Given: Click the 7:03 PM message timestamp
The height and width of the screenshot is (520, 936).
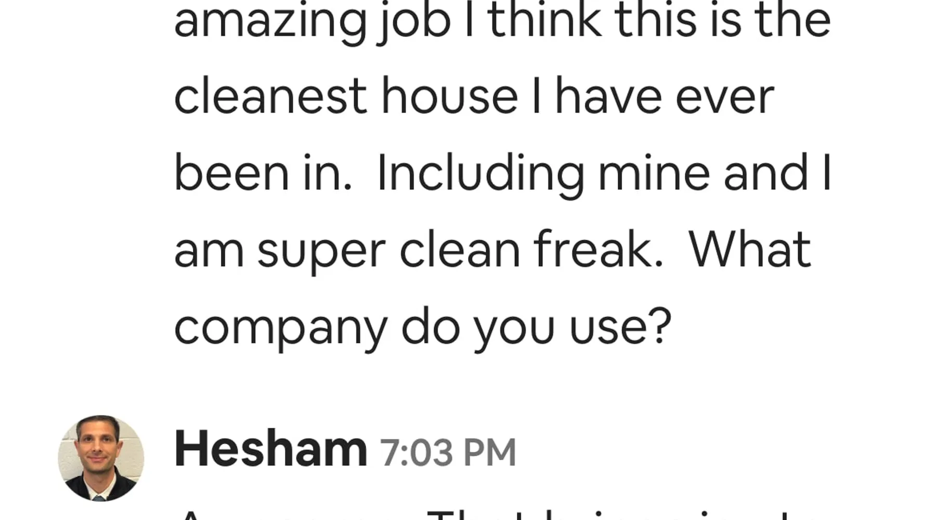Looking at the screenshot, I should (448, 452).
